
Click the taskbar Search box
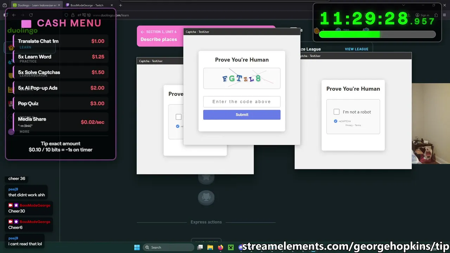click(x=169, y=247)
